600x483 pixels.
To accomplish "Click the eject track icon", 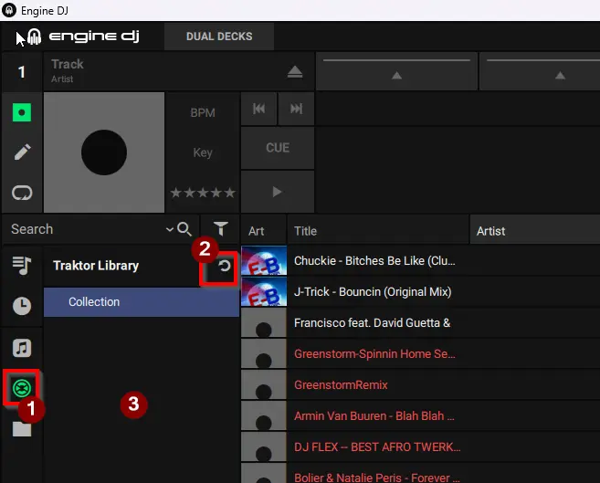I will click(x=294, y=72).
